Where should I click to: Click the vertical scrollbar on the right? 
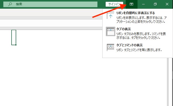[168, 82]
